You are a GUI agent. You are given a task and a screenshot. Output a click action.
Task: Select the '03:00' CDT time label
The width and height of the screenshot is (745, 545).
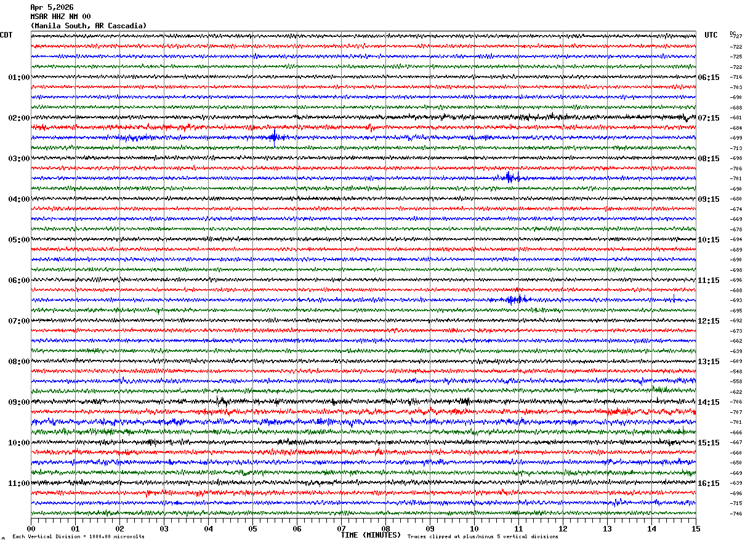click(19, 159)
